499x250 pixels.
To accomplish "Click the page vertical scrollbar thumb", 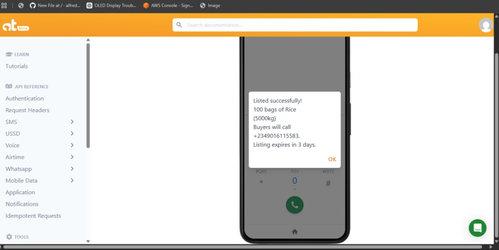I will [497, 144].
